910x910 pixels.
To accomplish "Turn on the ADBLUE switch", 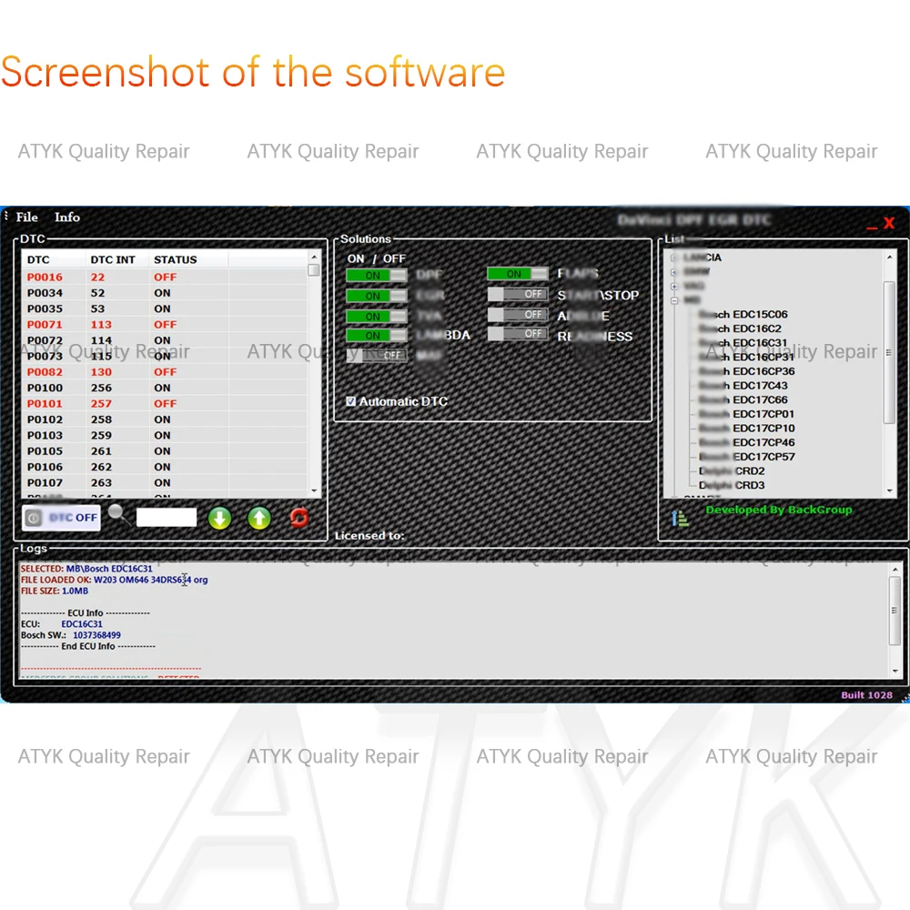I will coord(518,315).
